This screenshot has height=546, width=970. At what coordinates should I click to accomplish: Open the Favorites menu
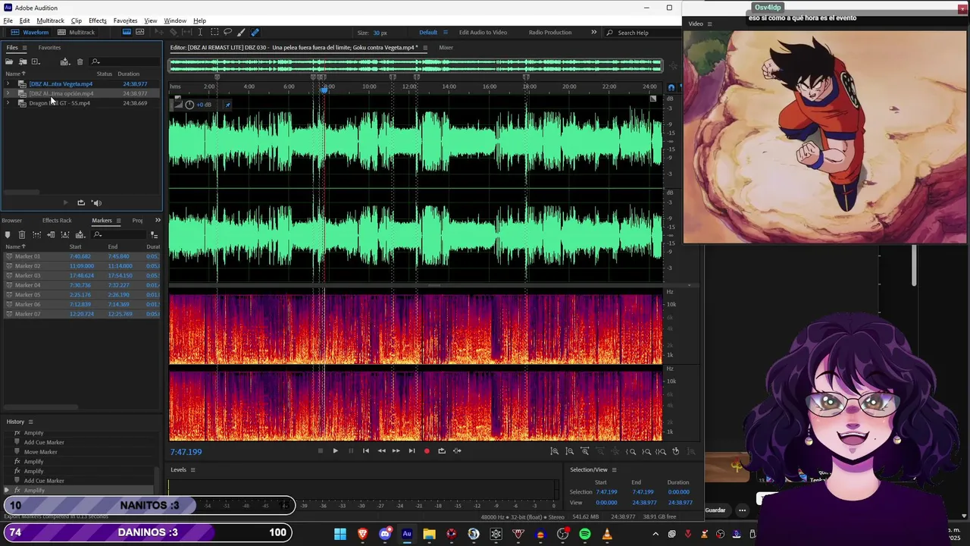tap(125, 20)
